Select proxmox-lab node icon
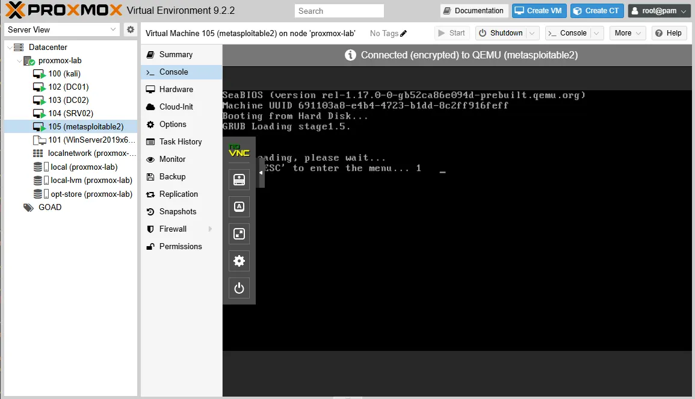 29,61
